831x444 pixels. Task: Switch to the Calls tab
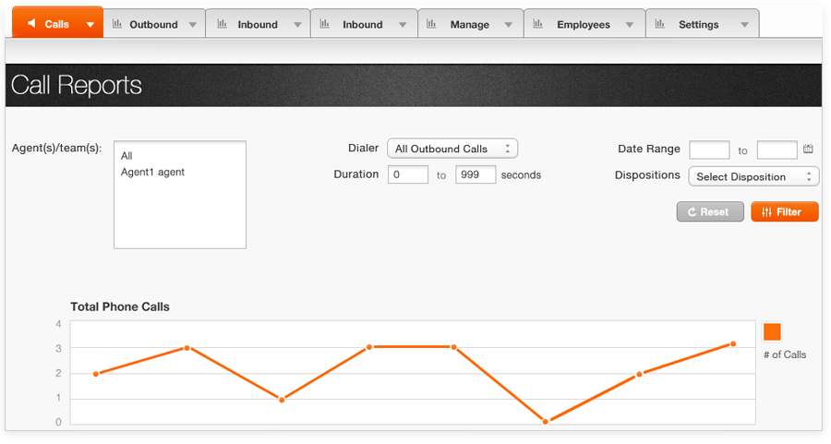coord(57,23)
